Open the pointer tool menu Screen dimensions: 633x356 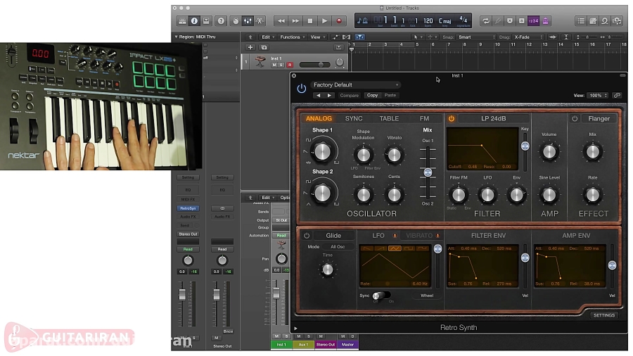click(x=417, y=37)
